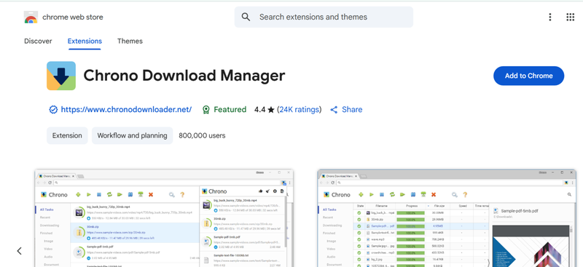Switch to the Themes tab
Viewport: 583px width, 267px height.
coord(130,41)
